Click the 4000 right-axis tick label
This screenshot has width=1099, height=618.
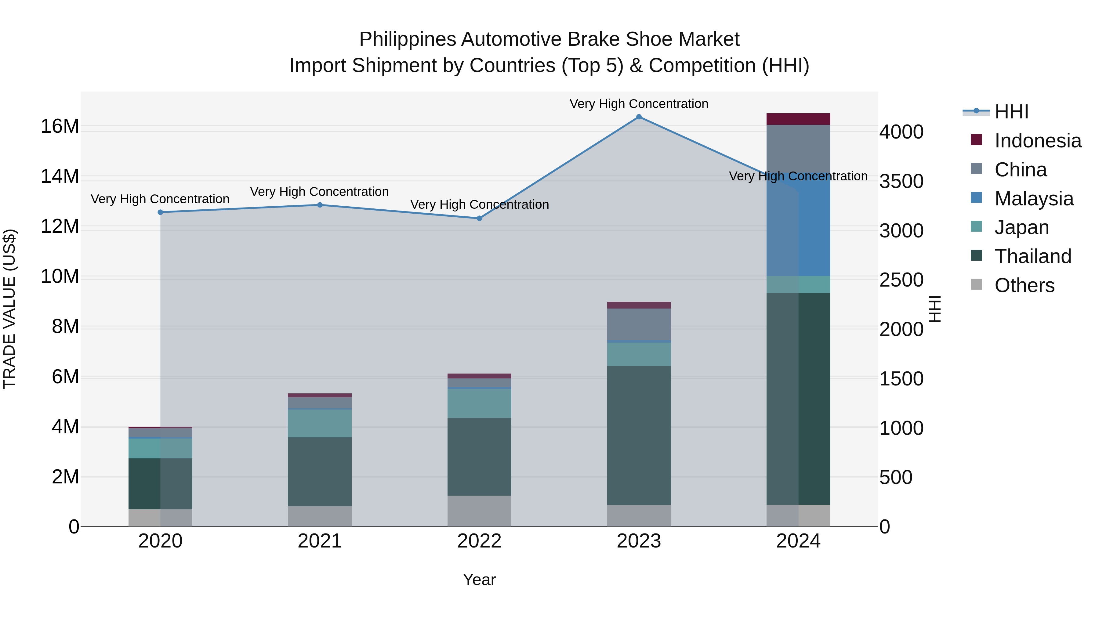coord(901,132)
